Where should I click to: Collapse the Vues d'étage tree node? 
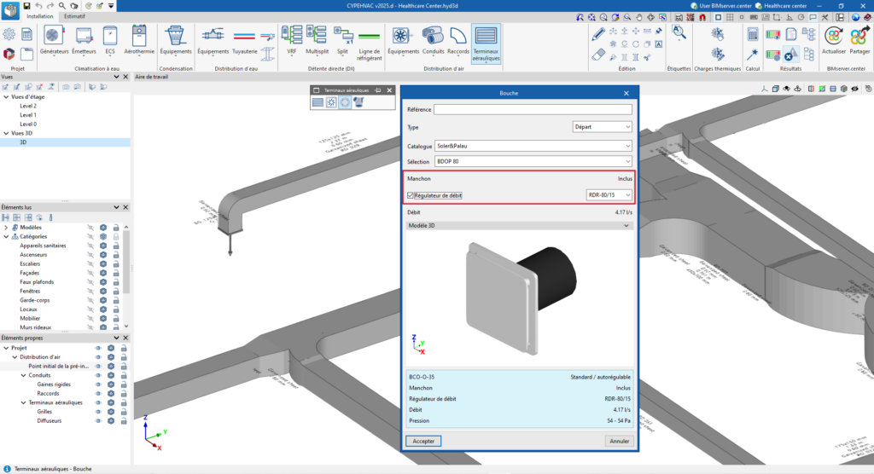tap(6, 97)
